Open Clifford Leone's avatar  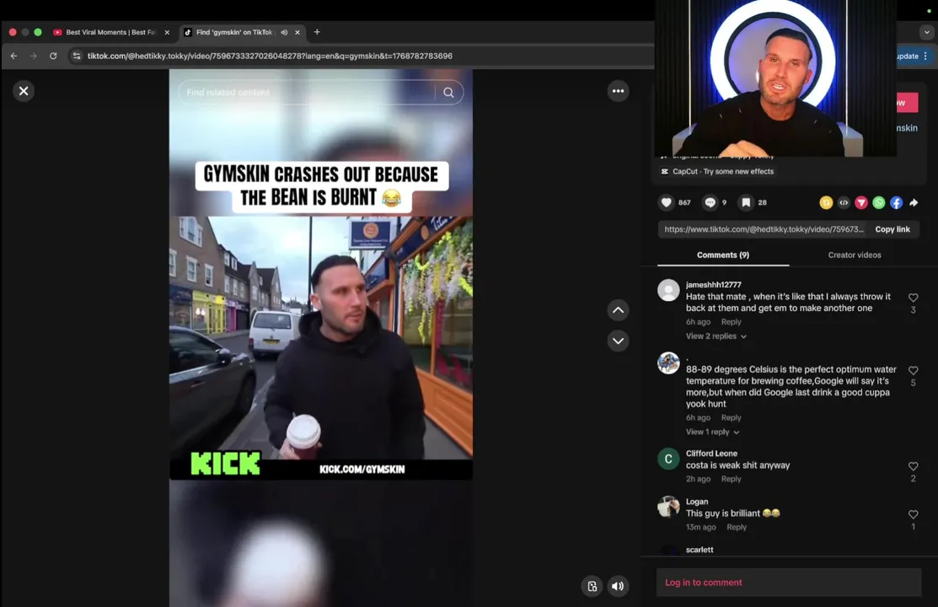pos(668,459)
